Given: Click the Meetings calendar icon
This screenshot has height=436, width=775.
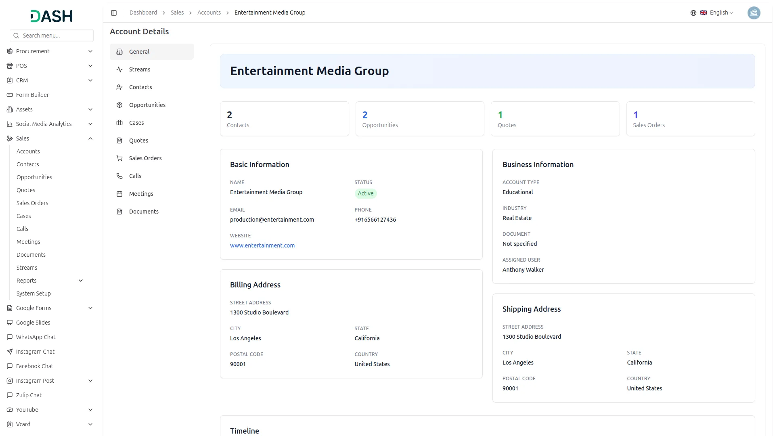Looking at the screenshot, I should pyautogui.click(x=119, y=194).
